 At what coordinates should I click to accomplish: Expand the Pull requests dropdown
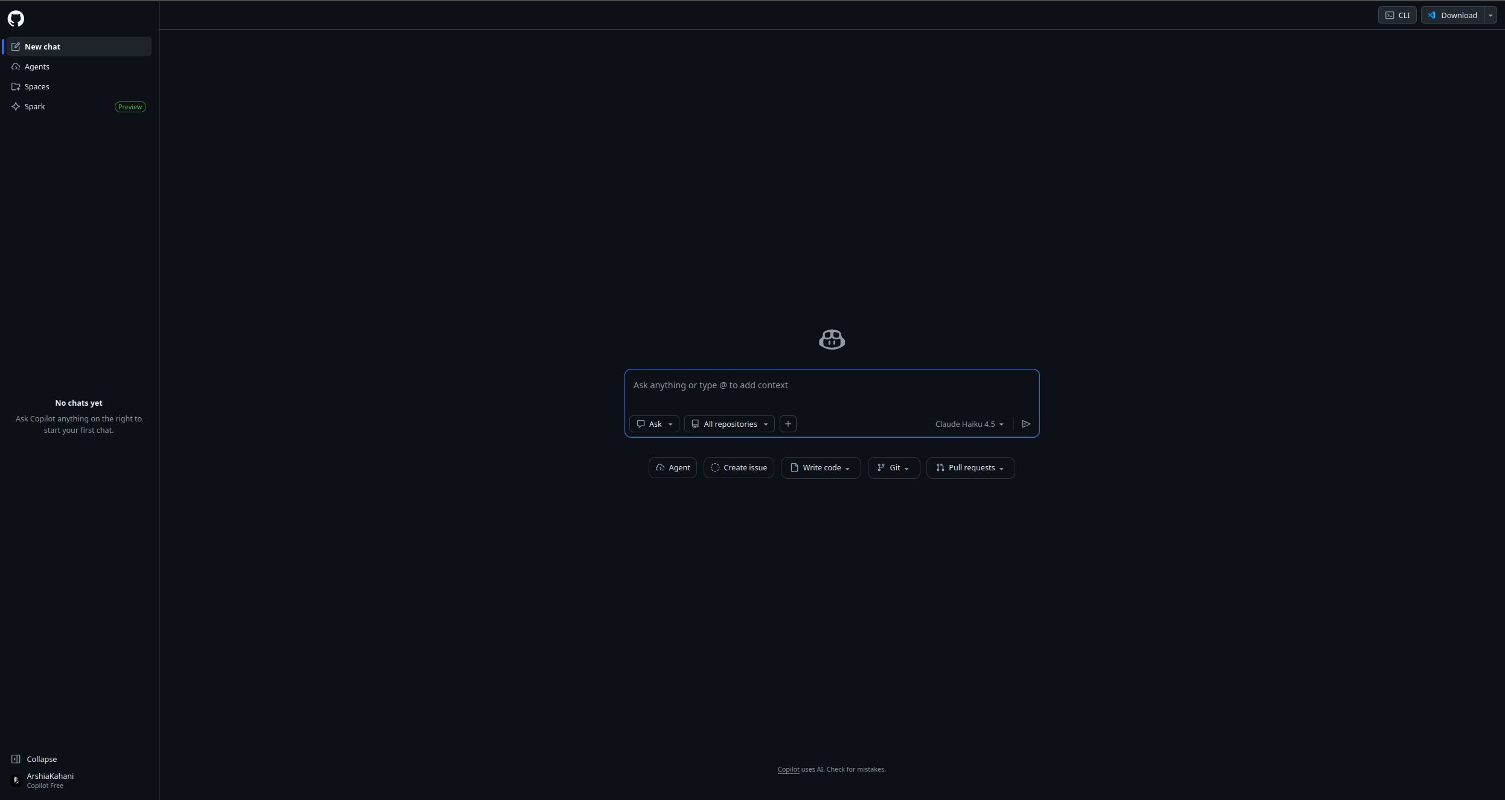pyautogui.click(x=971, y=467)
